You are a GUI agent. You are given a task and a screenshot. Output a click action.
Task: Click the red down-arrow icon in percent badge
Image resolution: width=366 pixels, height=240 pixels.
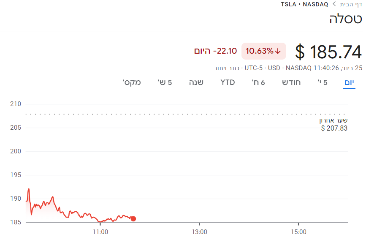(278, 51)
